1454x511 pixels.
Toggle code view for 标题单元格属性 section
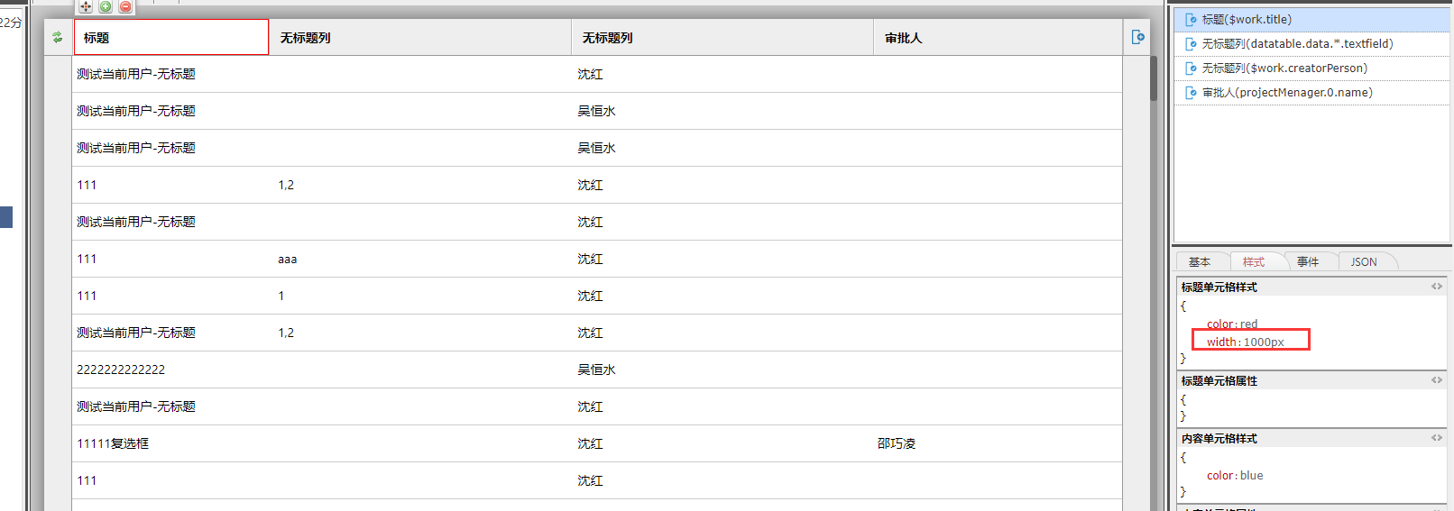coord(1436,380)
